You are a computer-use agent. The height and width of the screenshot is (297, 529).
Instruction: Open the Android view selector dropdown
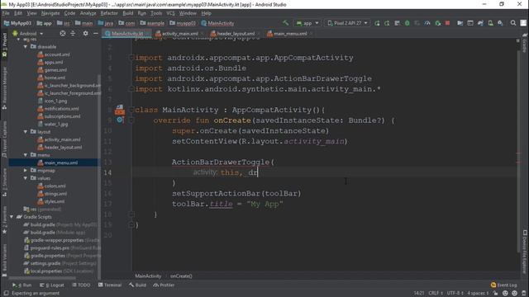(28, 33)
